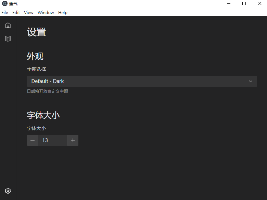Open the book library sidebar icon
Image resolution: width=267 pixels, height=200 pixels.
pyautogui.click(x=8, y=39)
